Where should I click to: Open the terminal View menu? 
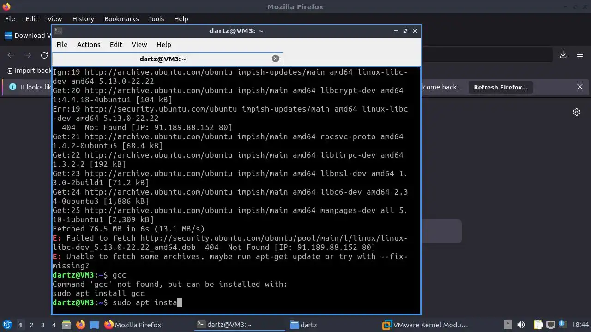pyautogui.click(x=139, y=45)
